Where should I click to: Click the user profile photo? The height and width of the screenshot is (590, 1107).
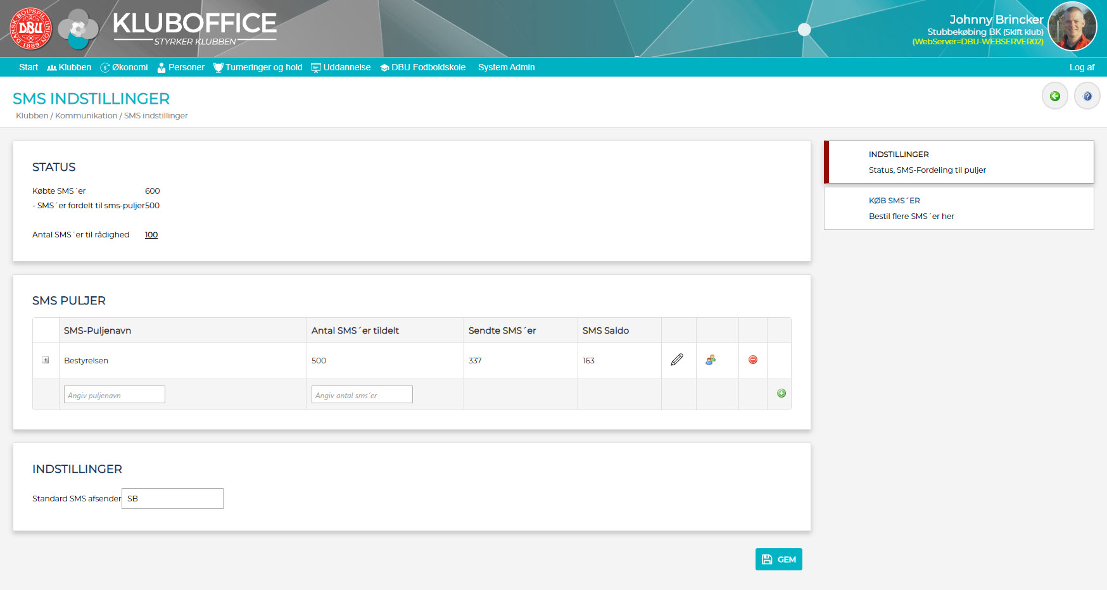point(1072,27)
